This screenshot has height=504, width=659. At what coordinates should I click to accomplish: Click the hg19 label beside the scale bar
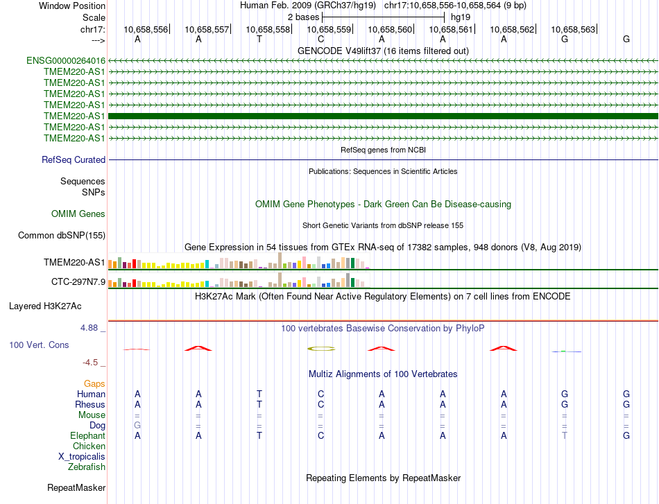coord(461,17)
